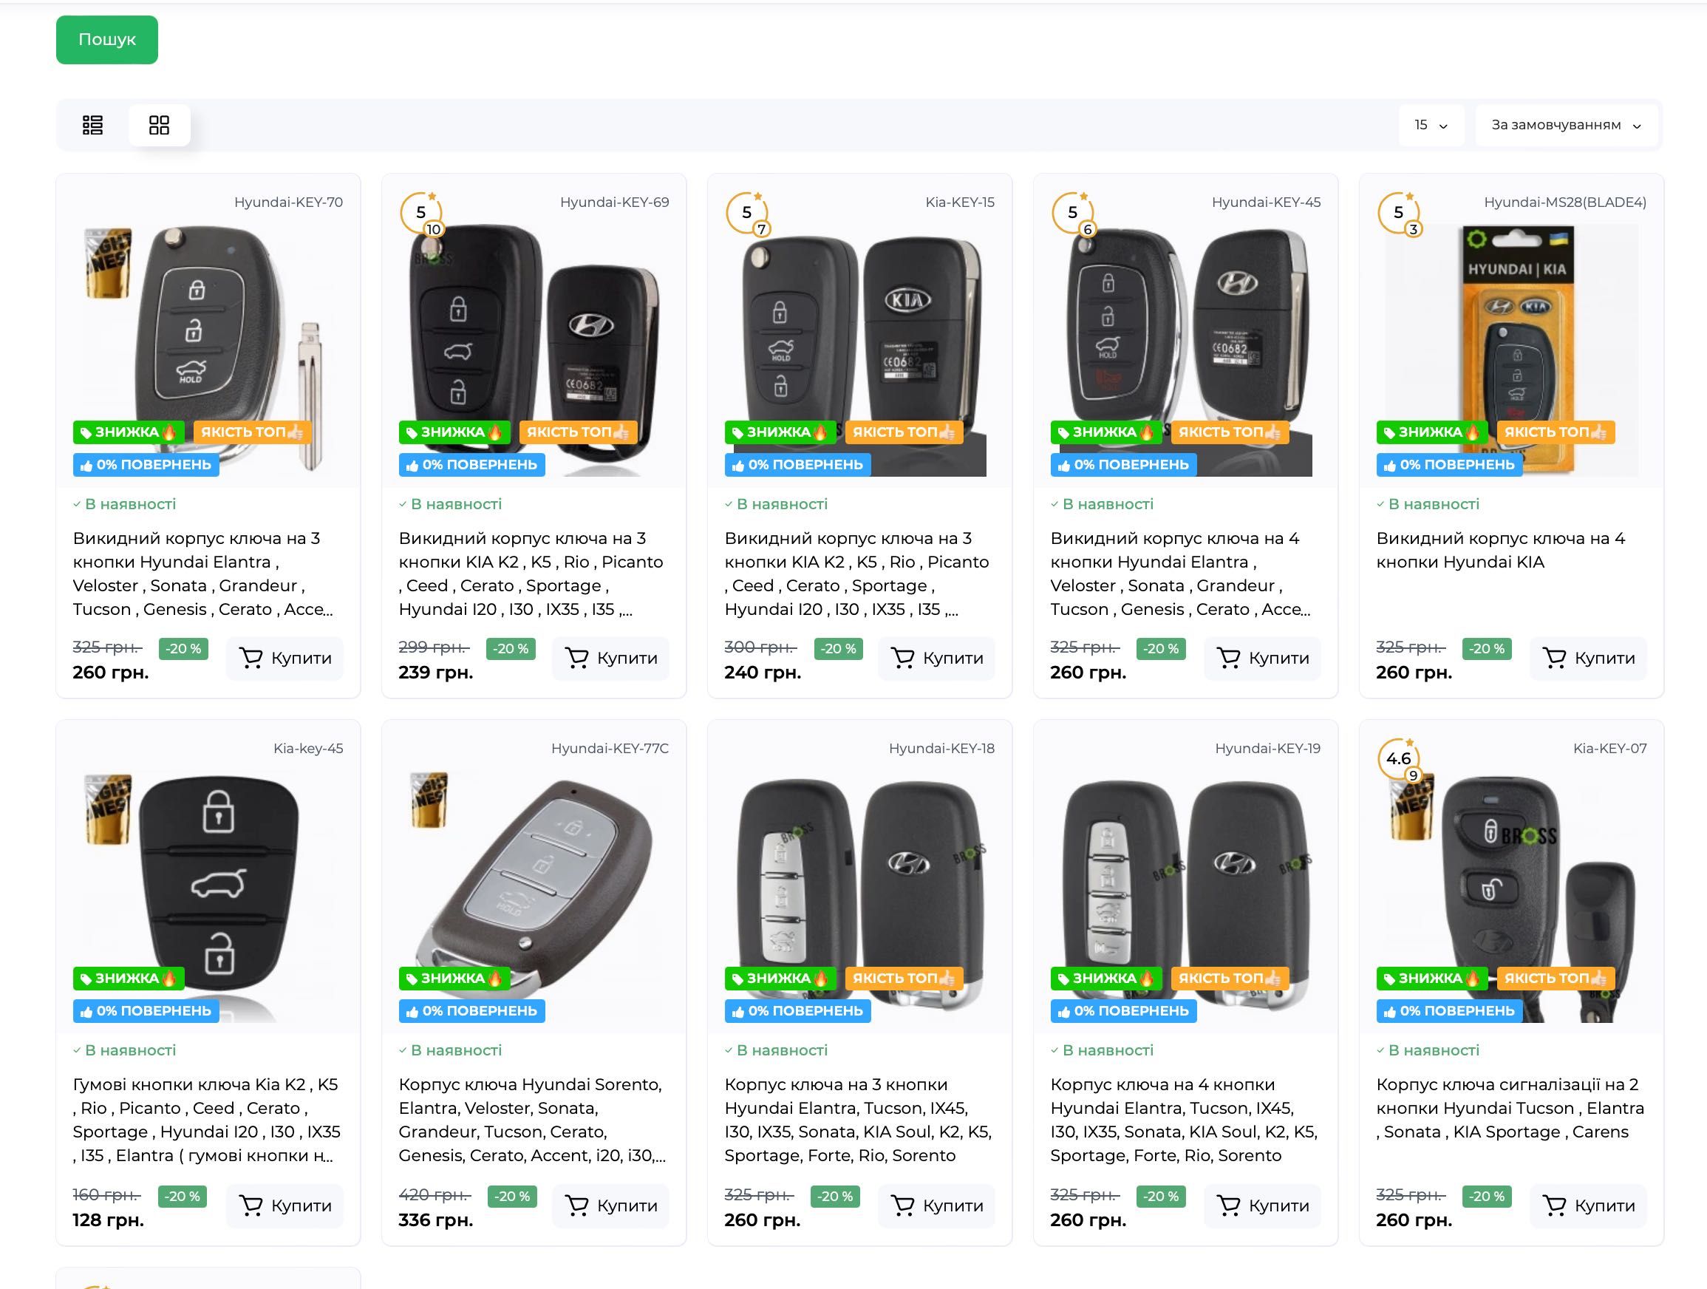Viewport: 1707px width, 1289px height.
Task: Click the 0% ПОВЕРНЕНЬ badge on Kia-KEY-15
Action: tap(798, 465)
